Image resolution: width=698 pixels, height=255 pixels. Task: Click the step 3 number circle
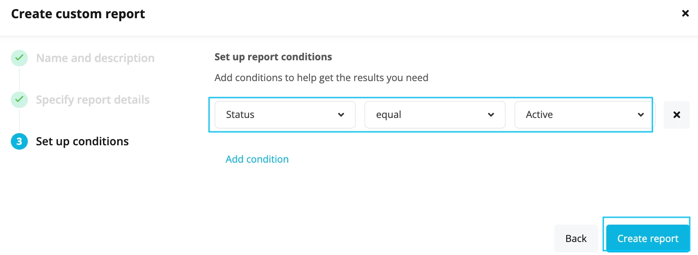(x=19, y=141)
